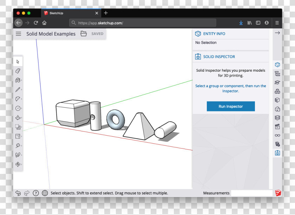Open the Solid Inspector sidebar icon

coord(277,153)
